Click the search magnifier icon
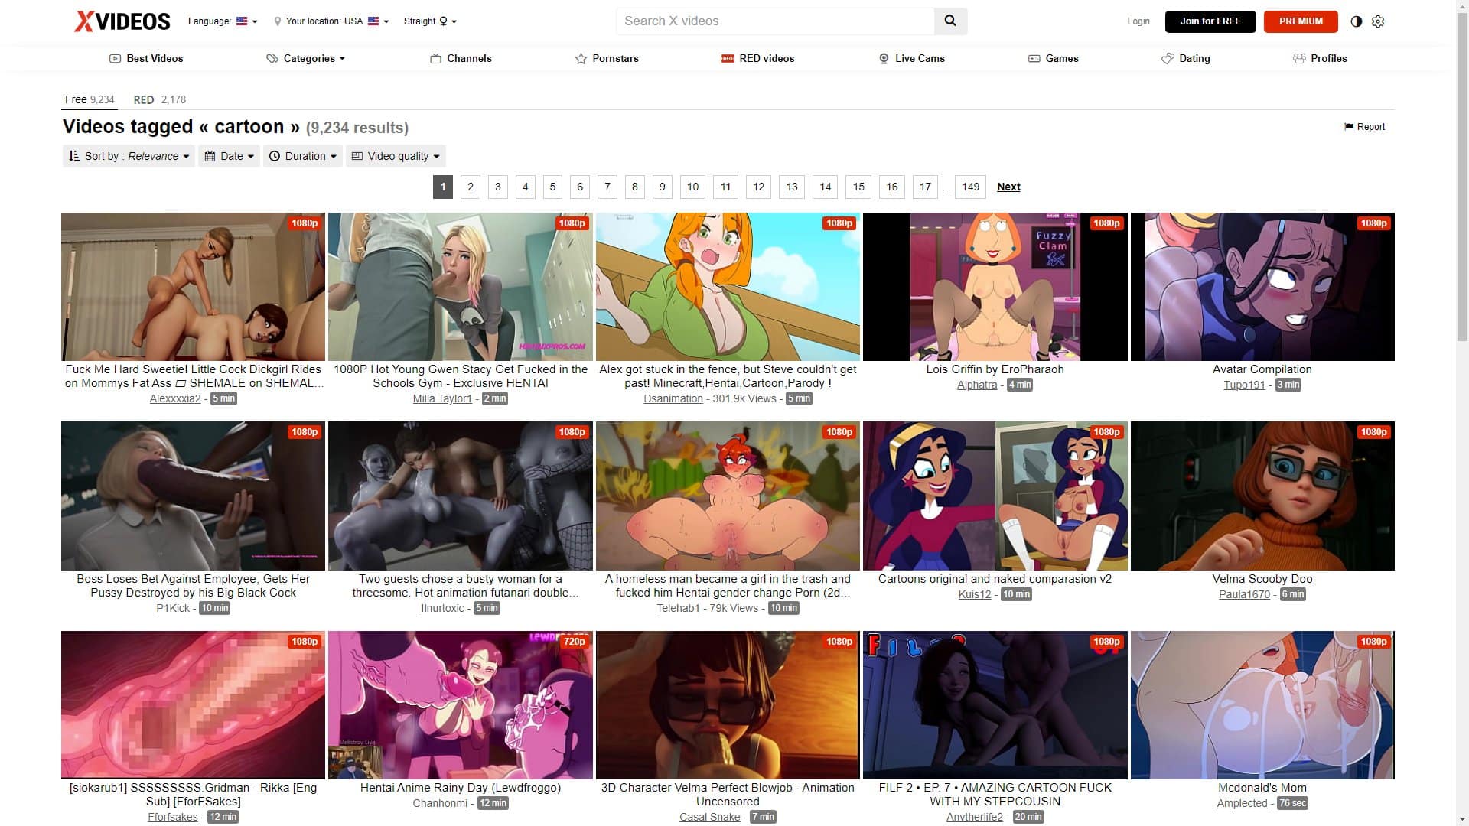The image size is (1469, 826). (x=950, y=21)
